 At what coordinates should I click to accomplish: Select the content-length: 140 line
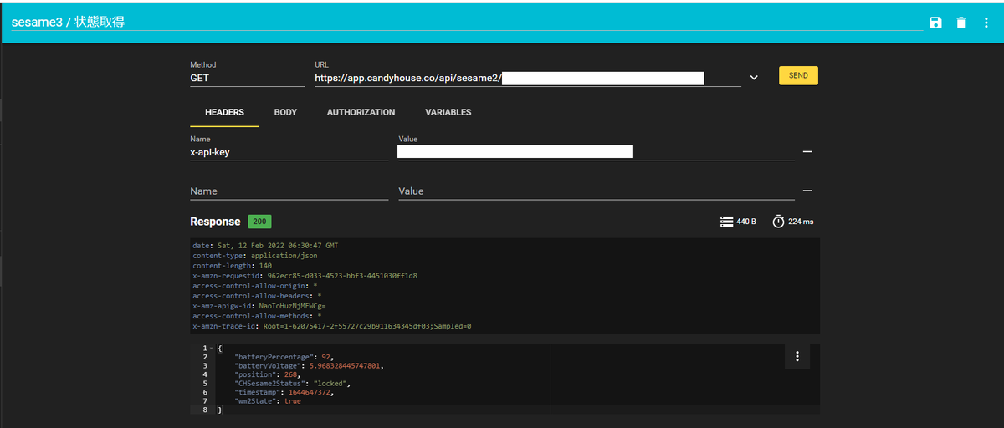click(232, 266)
